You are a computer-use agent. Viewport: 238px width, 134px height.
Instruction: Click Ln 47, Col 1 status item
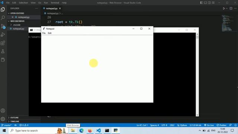[x=142, y=125]
